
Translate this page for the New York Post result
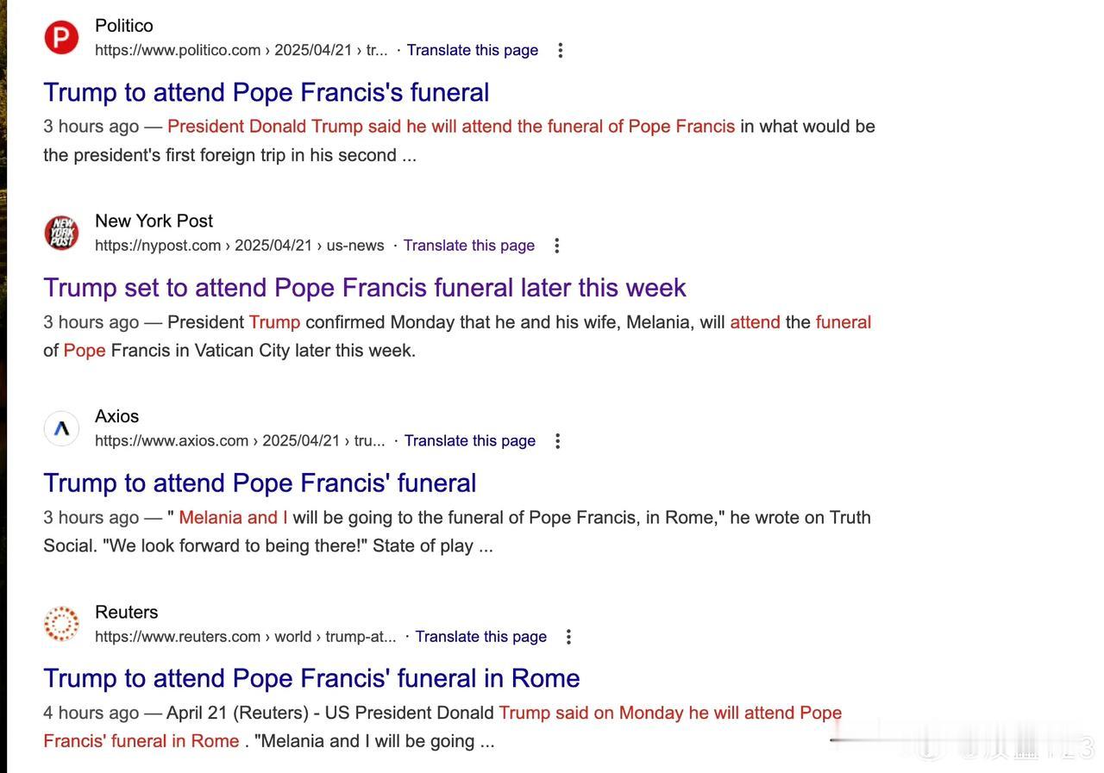[x=469, y=246]
